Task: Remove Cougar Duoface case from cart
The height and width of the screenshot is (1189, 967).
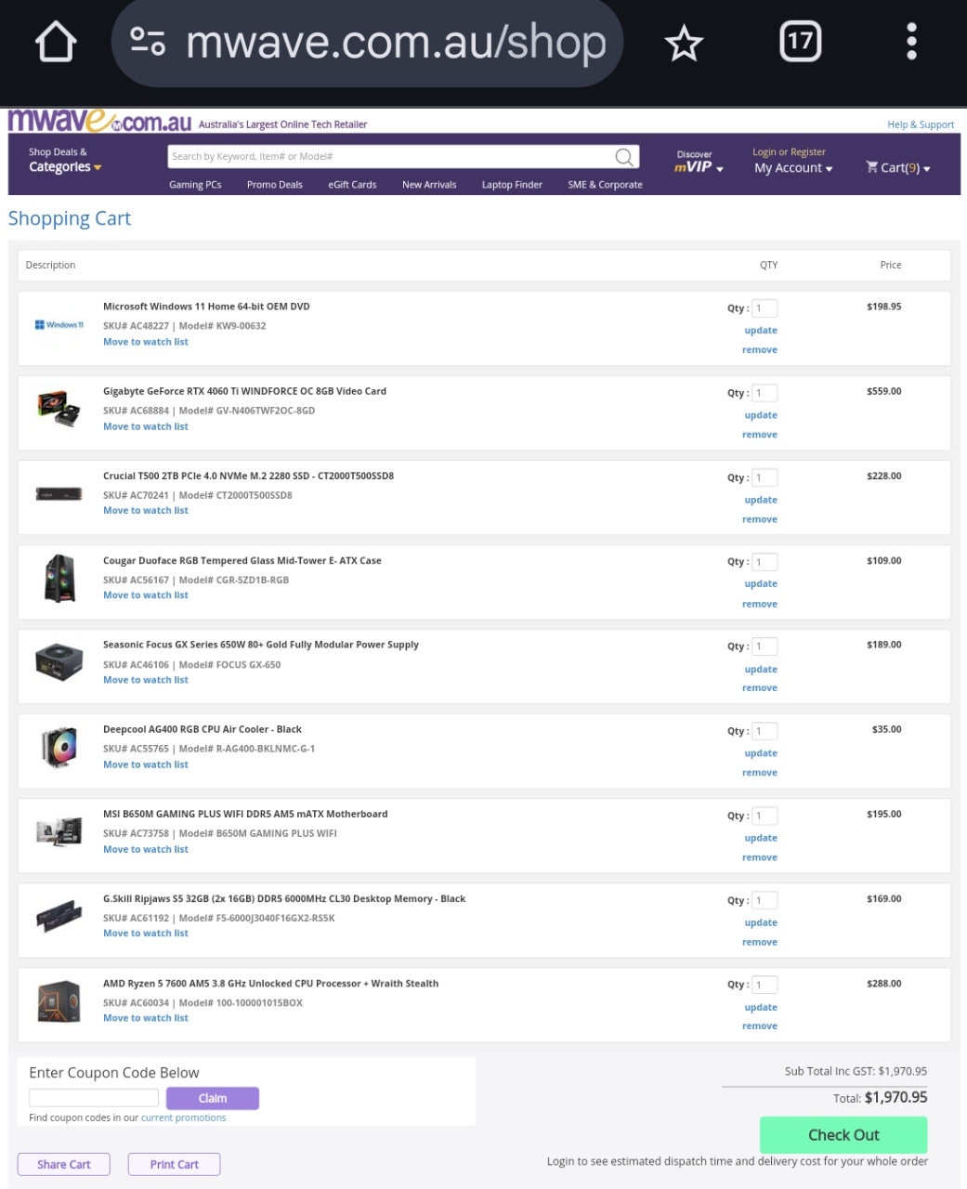Action: (x=760, y=604)
